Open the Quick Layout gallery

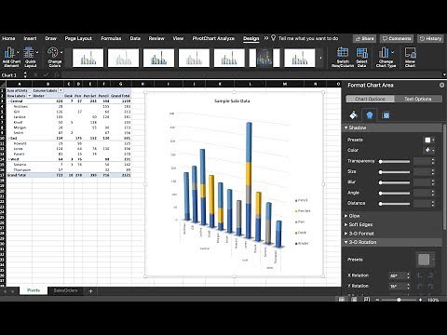(31, 57)
